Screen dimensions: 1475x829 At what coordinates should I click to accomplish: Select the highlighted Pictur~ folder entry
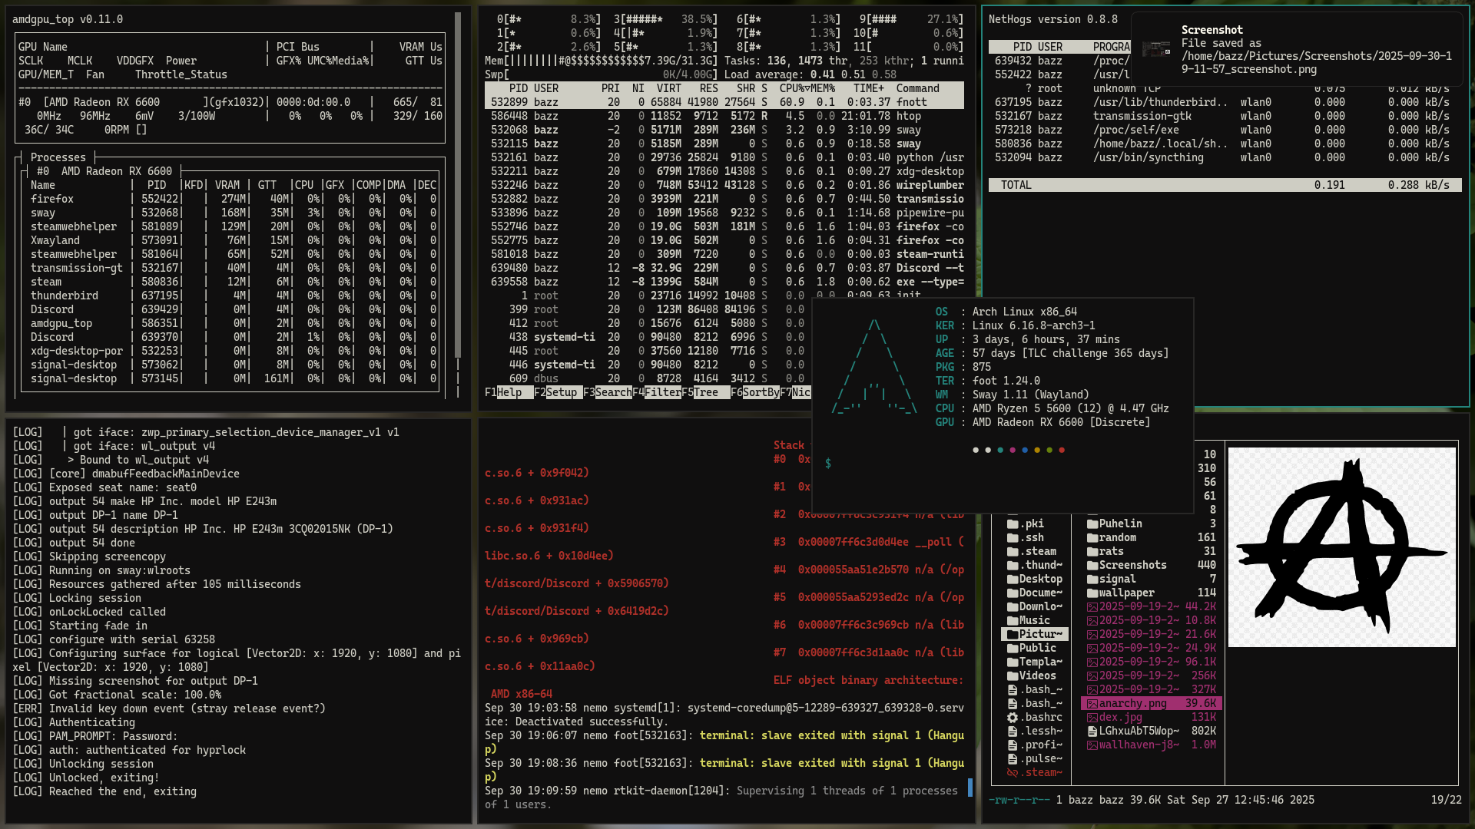pos(1035,634)
